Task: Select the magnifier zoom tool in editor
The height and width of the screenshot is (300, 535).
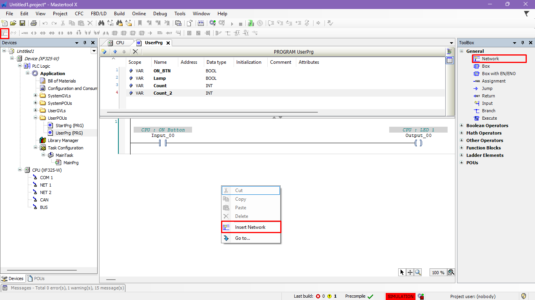Action: 418,272
